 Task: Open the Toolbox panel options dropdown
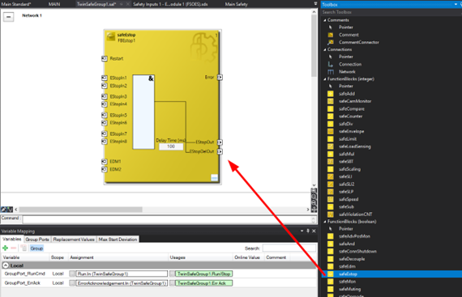point(456,4)
